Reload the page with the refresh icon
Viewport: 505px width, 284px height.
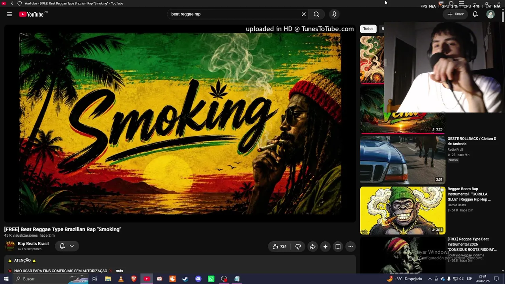[19, 3]
